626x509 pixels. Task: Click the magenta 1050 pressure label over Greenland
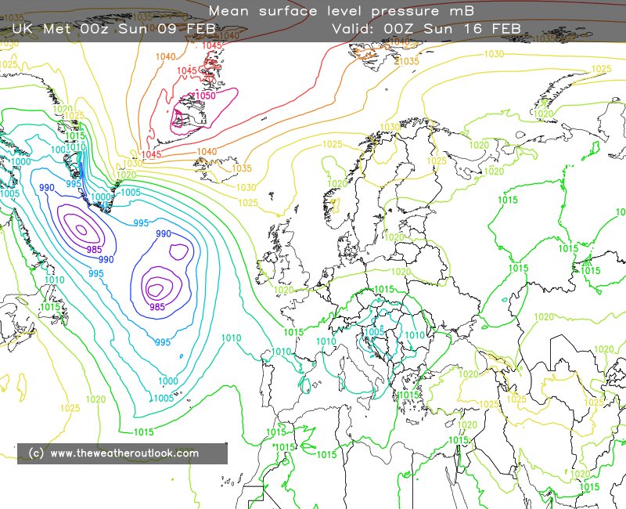click(206, 96)
